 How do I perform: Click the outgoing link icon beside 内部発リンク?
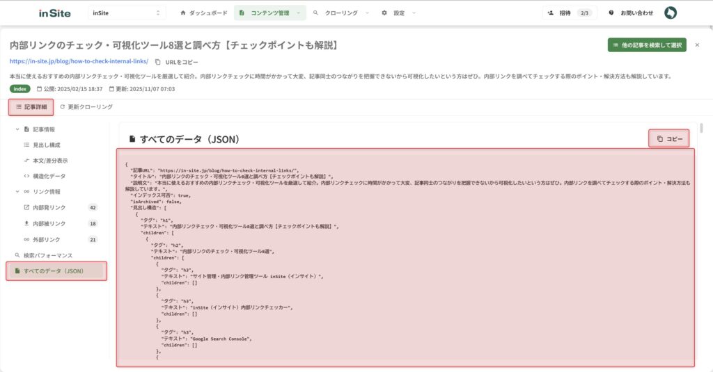[26, 208]
